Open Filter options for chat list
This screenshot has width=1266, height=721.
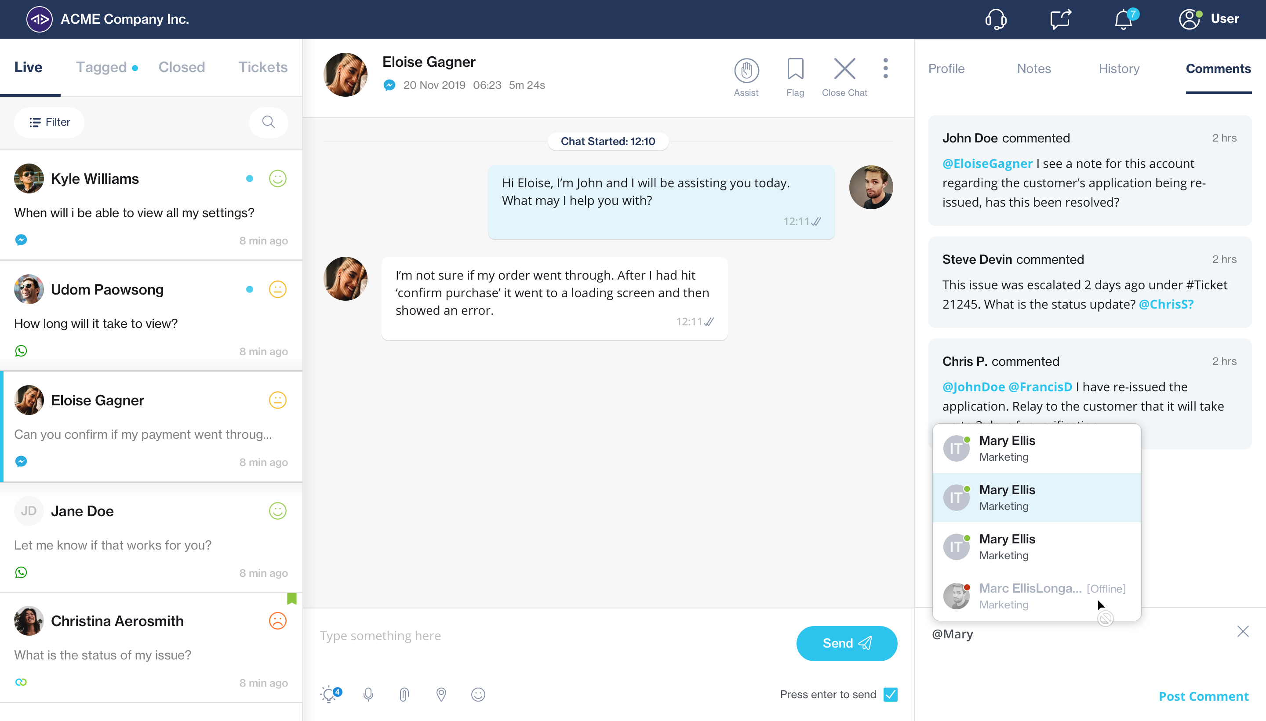click(x=50, y=122)
